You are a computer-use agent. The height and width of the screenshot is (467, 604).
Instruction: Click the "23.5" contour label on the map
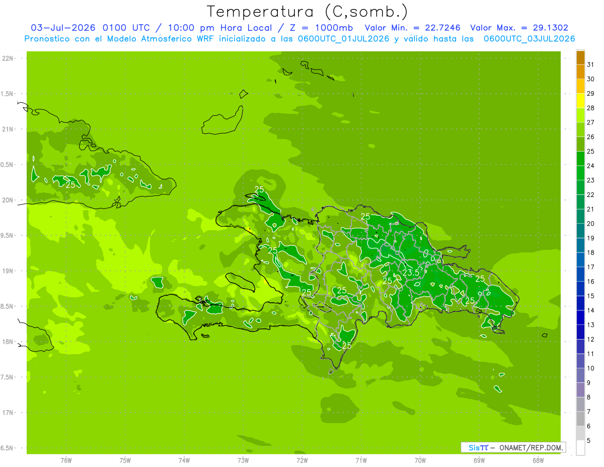click(x=411, y=273)
